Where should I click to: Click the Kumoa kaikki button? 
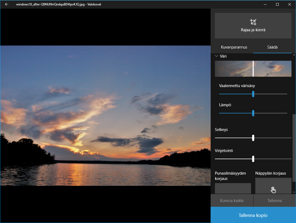[x=232, y=200]
